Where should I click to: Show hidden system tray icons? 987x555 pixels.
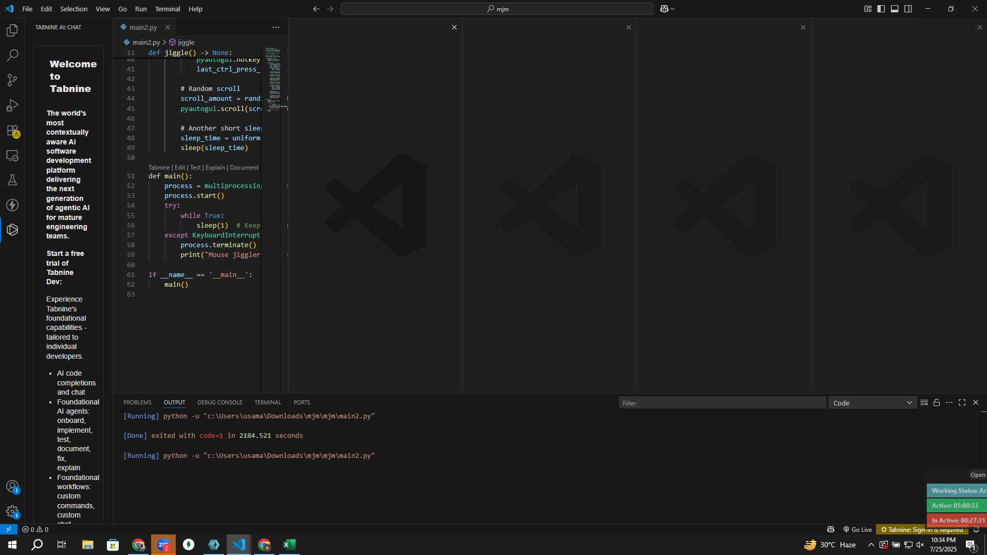pyautogui.click(x=871, y=545)
